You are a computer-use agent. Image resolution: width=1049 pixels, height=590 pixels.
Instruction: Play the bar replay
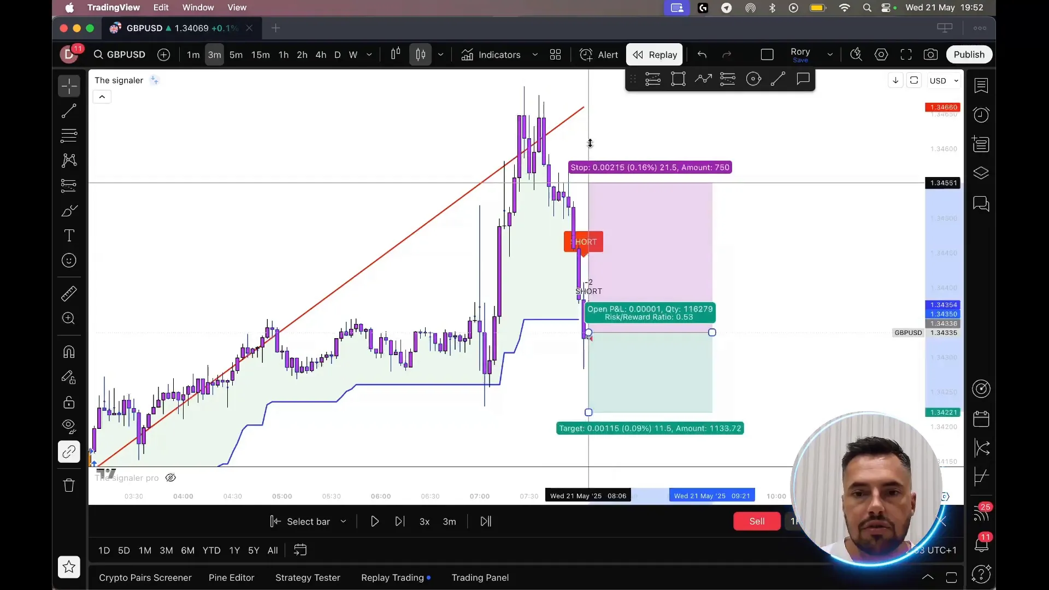click(x=375, y=522)
